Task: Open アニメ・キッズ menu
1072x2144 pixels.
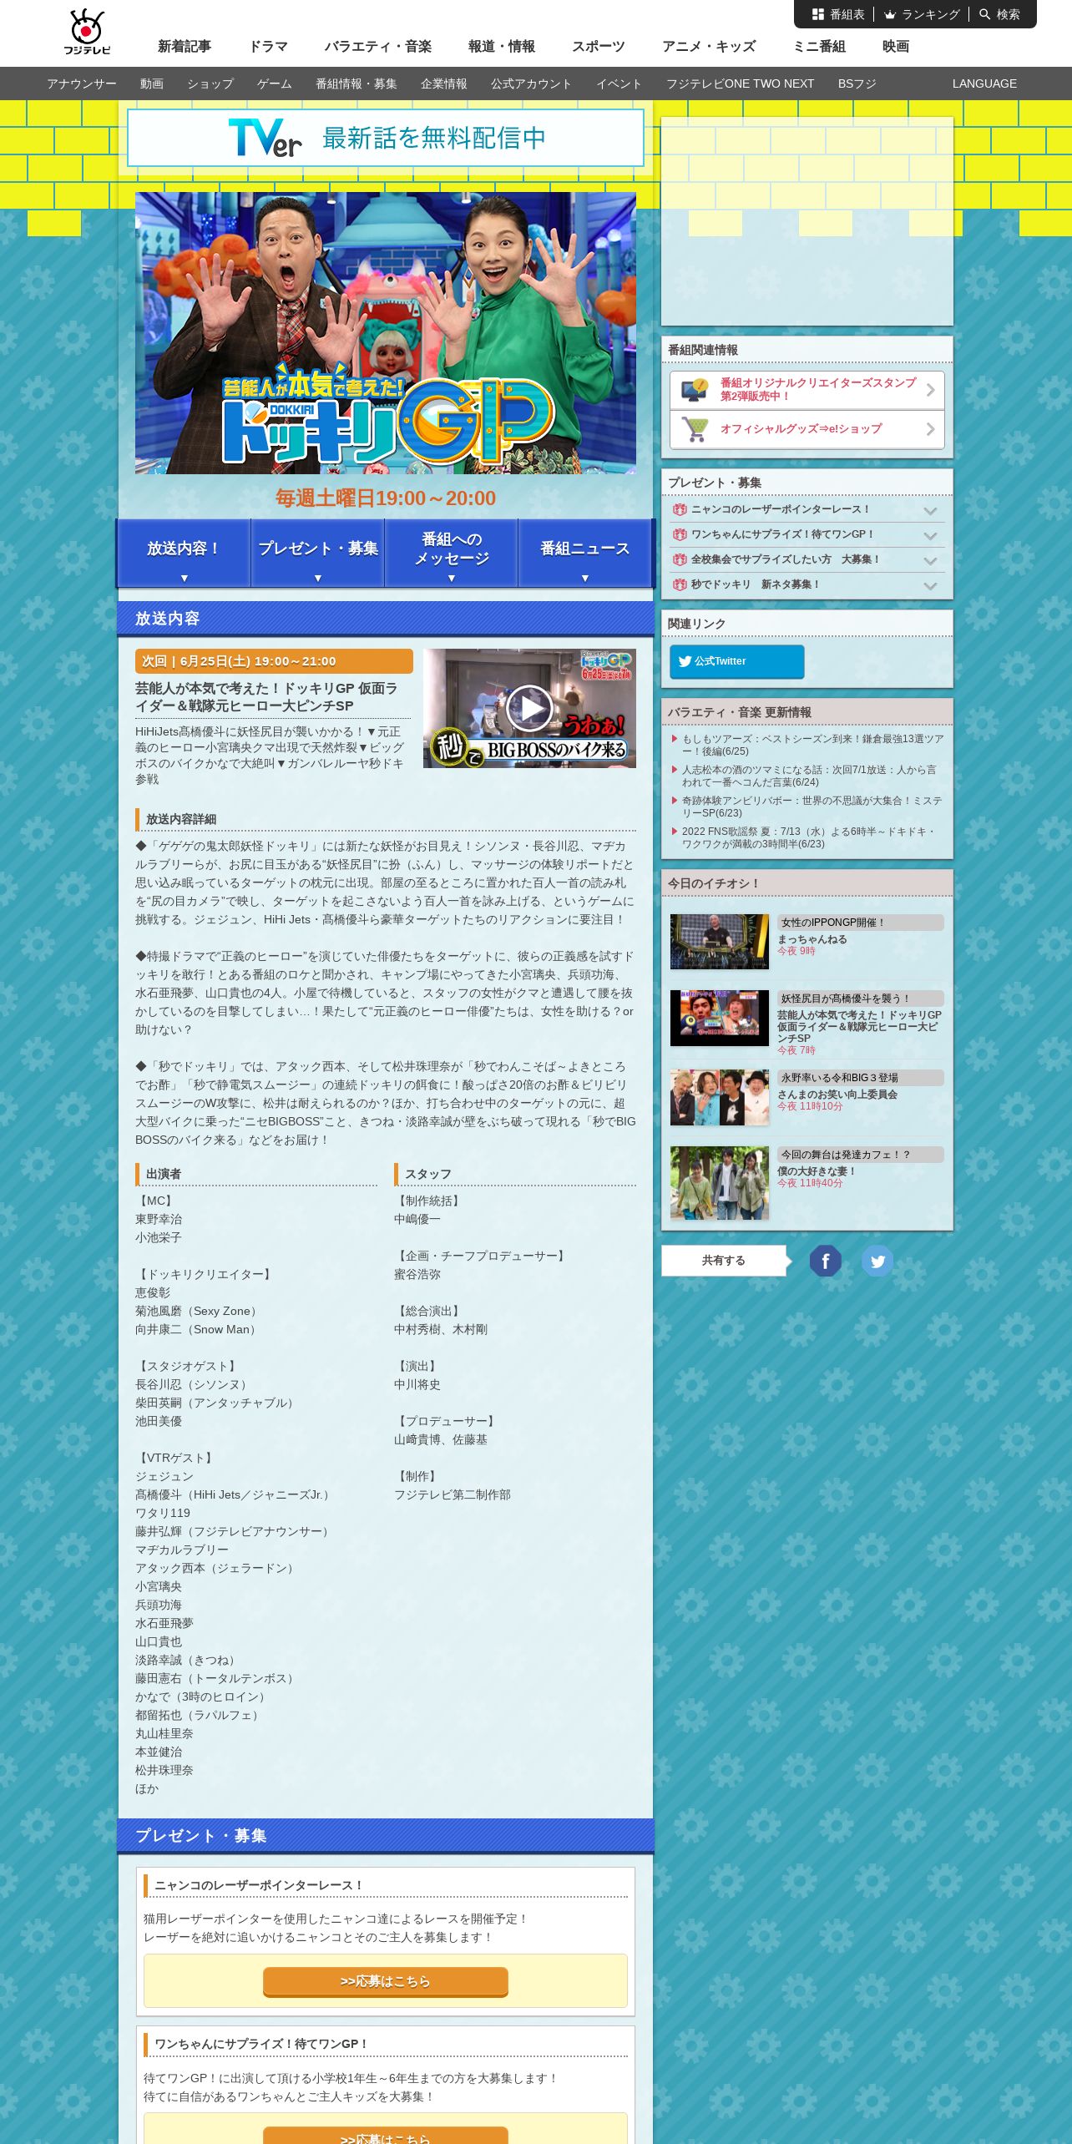Action: click(x=708, y=46)
